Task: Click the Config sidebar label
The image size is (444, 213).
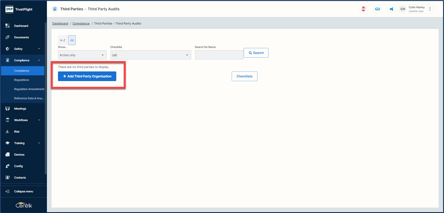Action: pos(18,166)
